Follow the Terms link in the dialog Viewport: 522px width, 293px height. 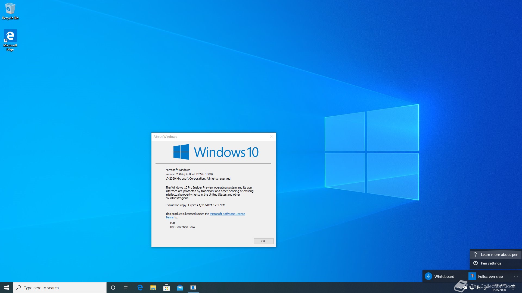[x=170, y=217]
